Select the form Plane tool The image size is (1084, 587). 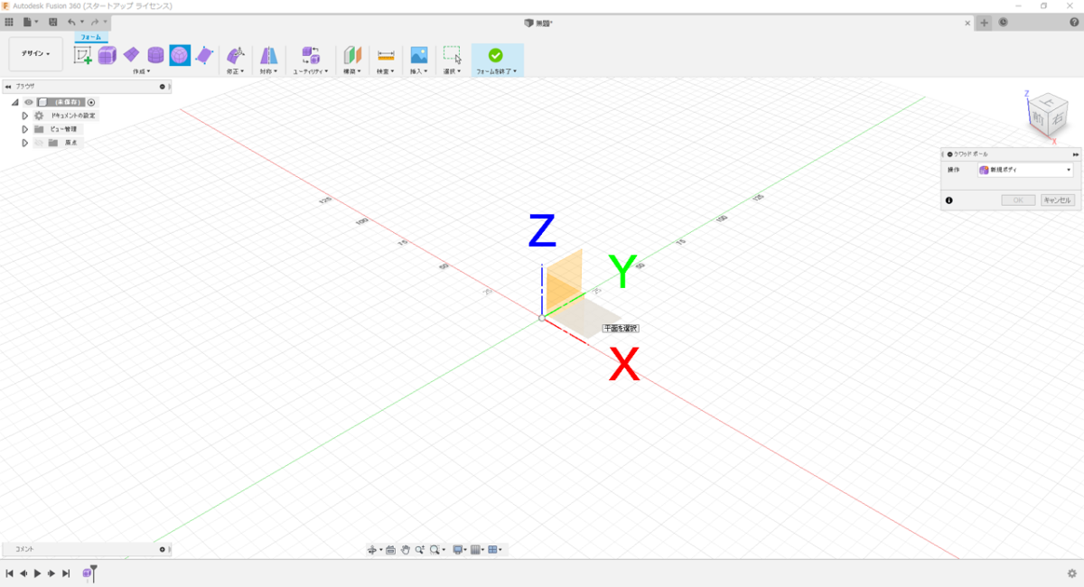[x=132, y=55]
